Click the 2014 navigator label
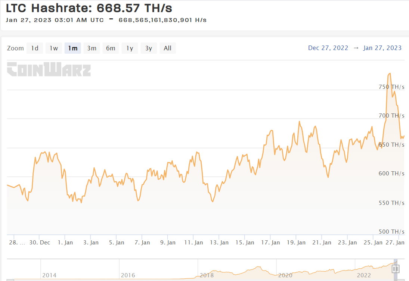409x281 pixels. (49, 275)
